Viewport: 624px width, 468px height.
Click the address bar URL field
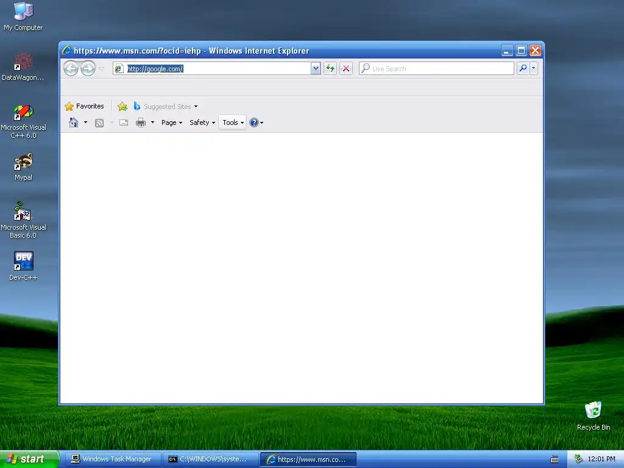click(218, 68)
